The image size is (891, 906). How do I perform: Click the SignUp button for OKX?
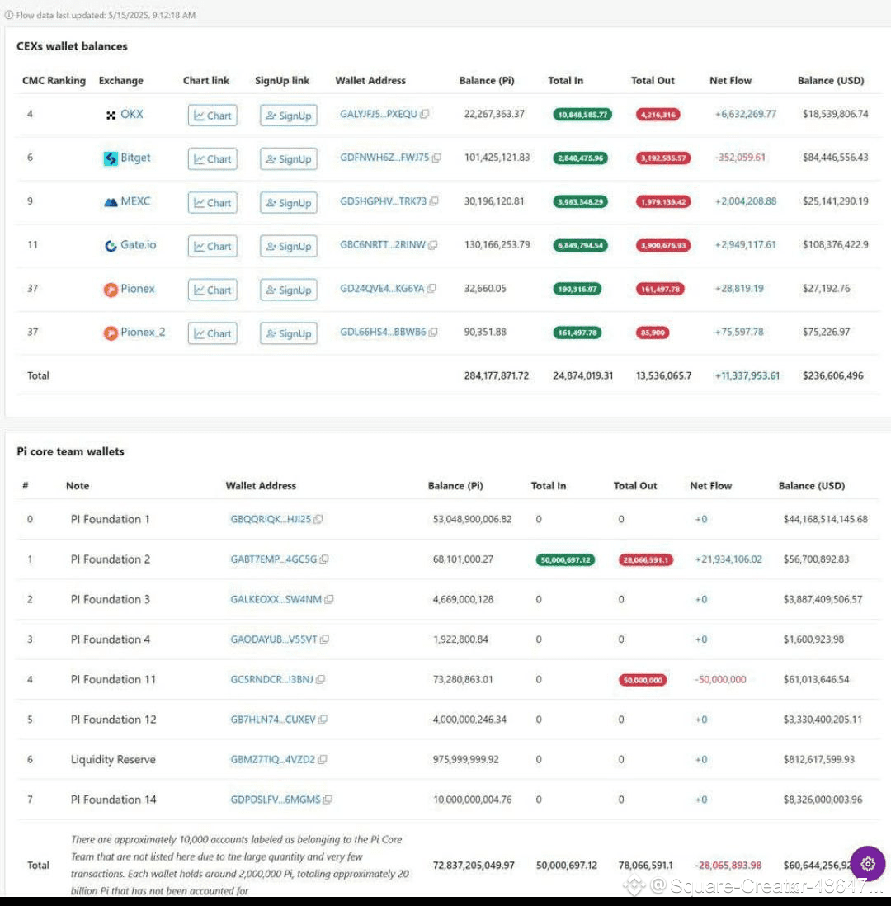[x=288, y=115]
